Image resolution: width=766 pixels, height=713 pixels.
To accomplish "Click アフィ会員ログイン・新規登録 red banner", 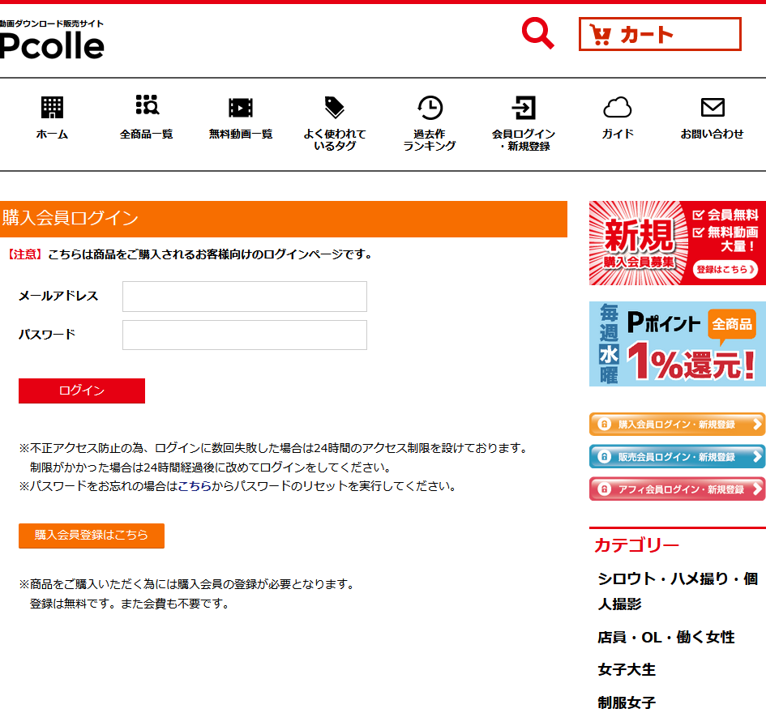I will pyautogui.click(x=677, y=489).
